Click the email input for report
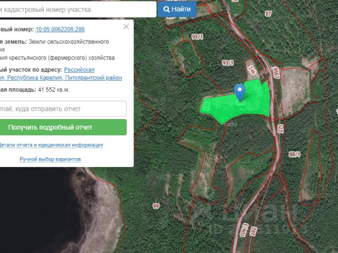 coord(62,109)
